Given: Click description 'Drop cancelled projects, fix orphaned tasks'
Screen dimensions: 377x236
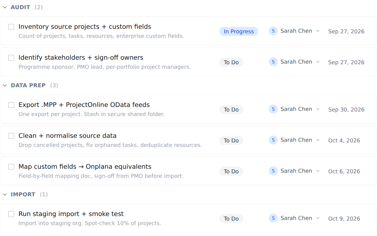Looking at the screenshot, I should tap(110, 145).
